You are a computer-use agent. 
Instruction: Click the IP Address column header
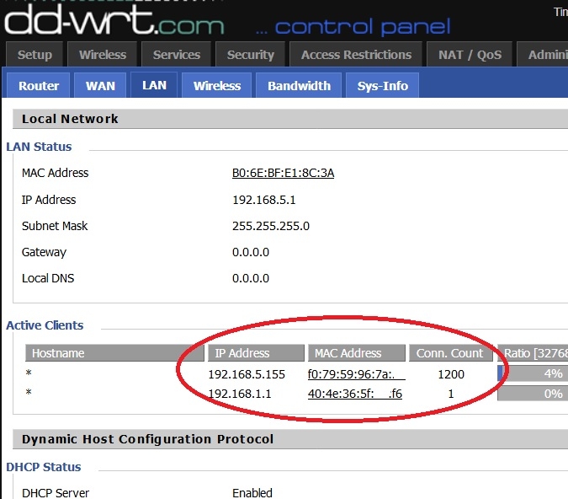pos(256,353)
